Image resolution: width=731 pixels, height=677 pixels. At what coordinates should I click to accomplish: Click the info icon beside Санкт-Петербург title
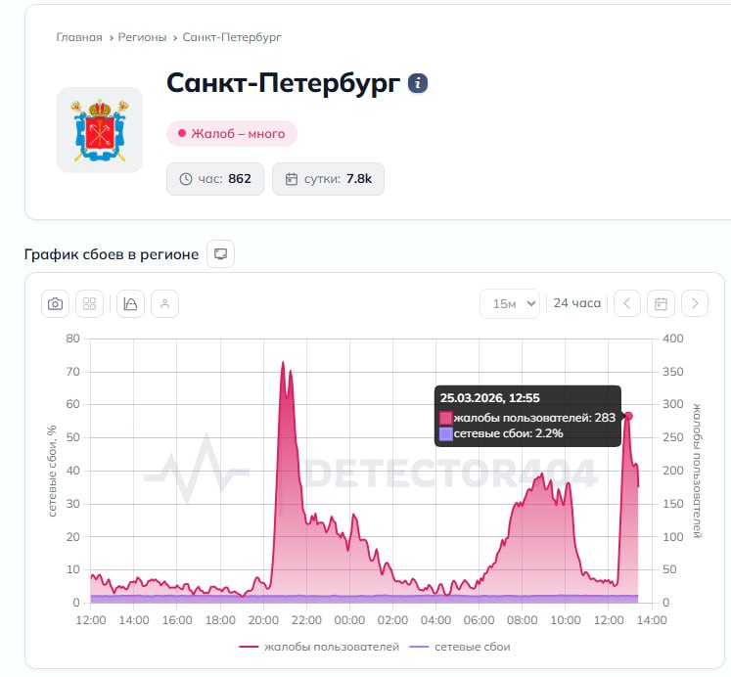418,83
